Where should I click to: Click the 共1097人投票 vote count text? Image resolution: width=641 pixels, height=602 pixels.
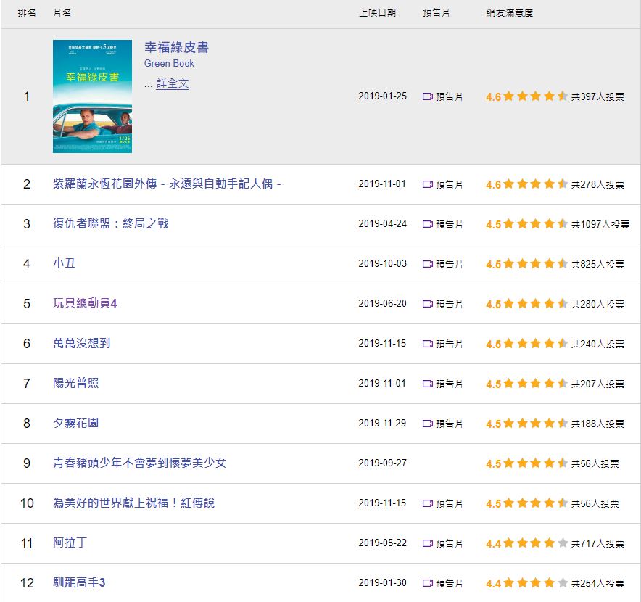[x=600, y=225]
